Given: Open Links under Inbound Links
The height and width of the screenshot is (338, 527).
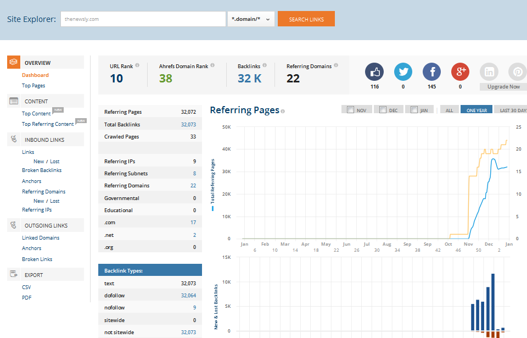Looking at the screenshot, I should coord(28,152).
